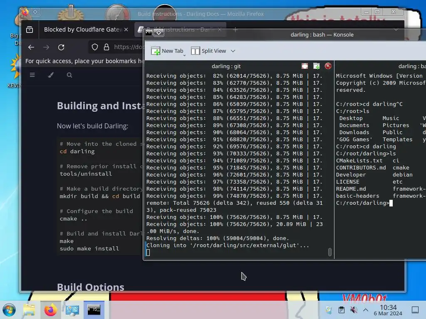
Task: Click the tracking protection shield icon in Firefox
Action: pos(94,47)
